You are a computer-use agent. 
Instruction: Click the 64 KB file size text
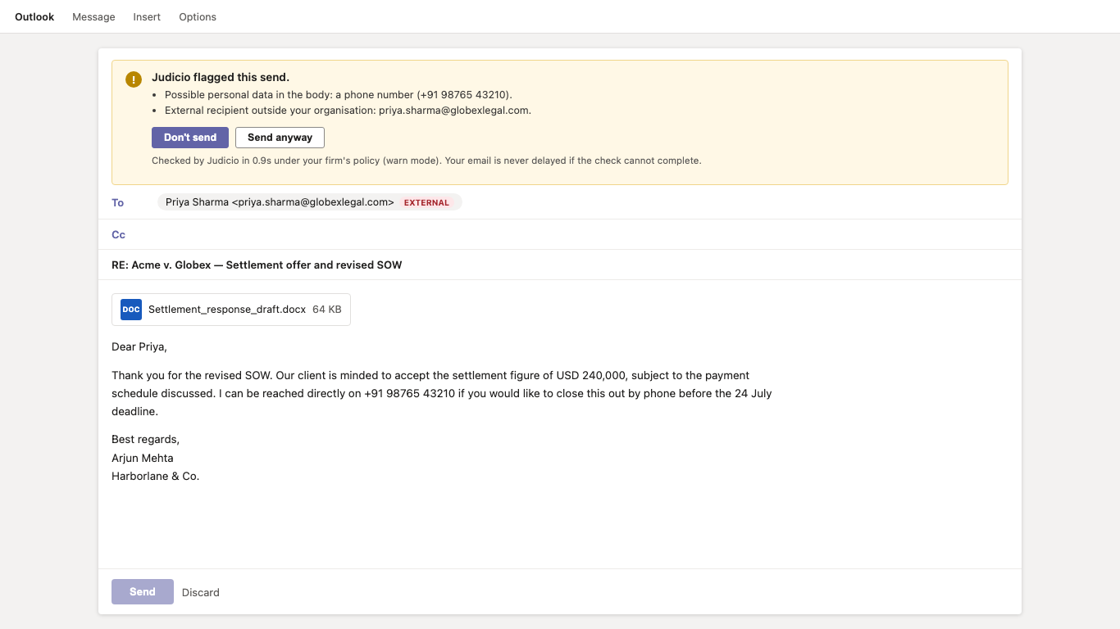click(327, 310)
